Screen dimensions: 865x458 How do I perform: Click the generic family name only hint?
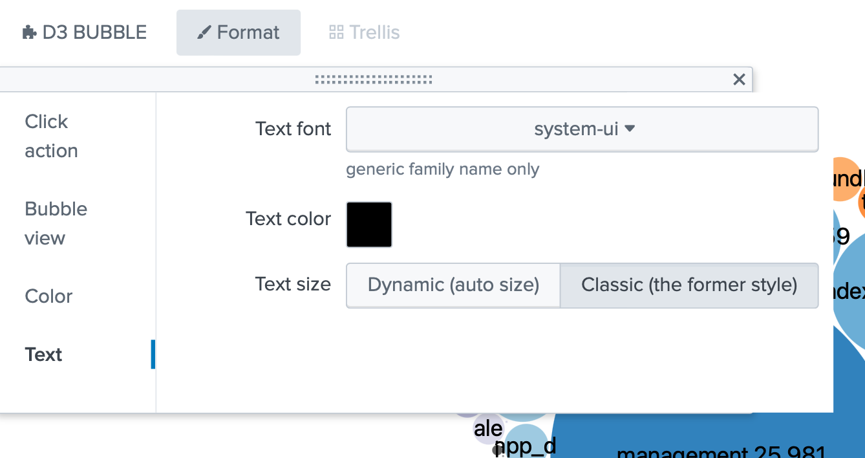tap(442, 169)
